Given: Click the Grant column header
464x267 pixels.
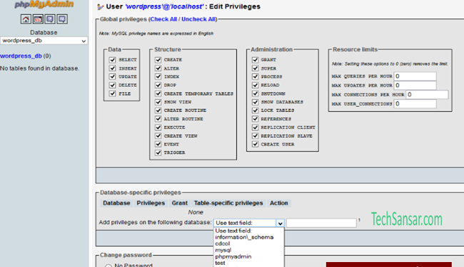Looking at the screenshot, I should [180, 203].
